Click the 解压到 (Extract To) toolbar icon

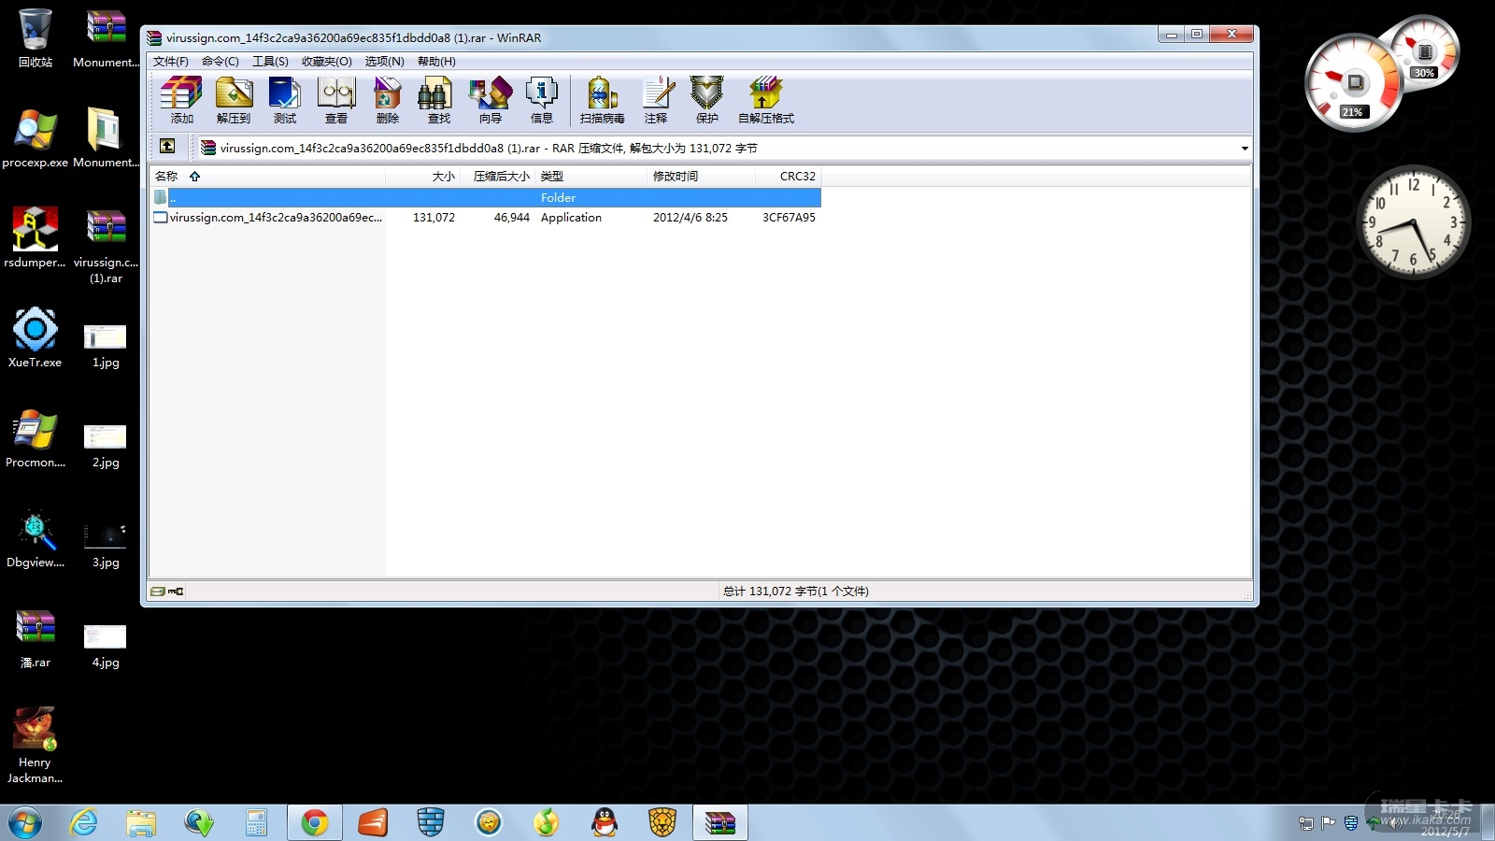[234, 100]
